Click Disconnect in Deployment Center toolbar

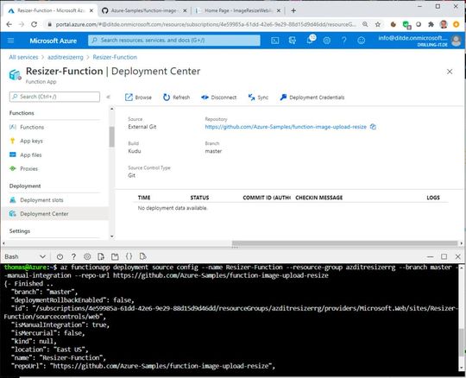pos(219,98)
